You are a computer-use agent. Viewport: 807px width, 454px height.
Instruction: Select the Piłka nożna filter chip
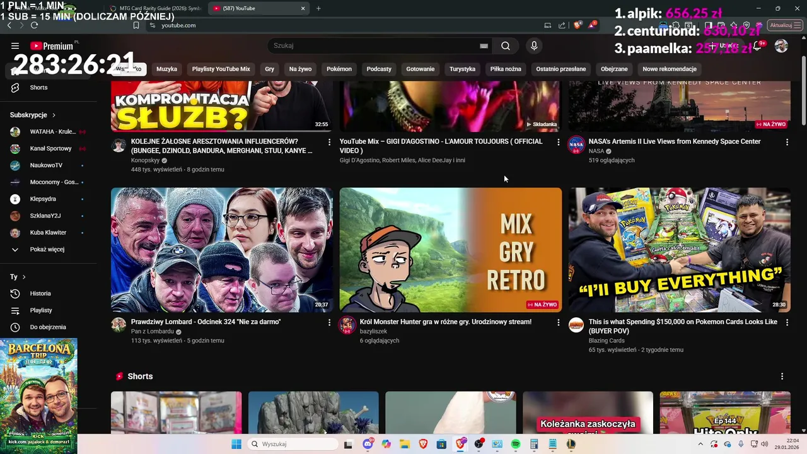coord(506,69)
